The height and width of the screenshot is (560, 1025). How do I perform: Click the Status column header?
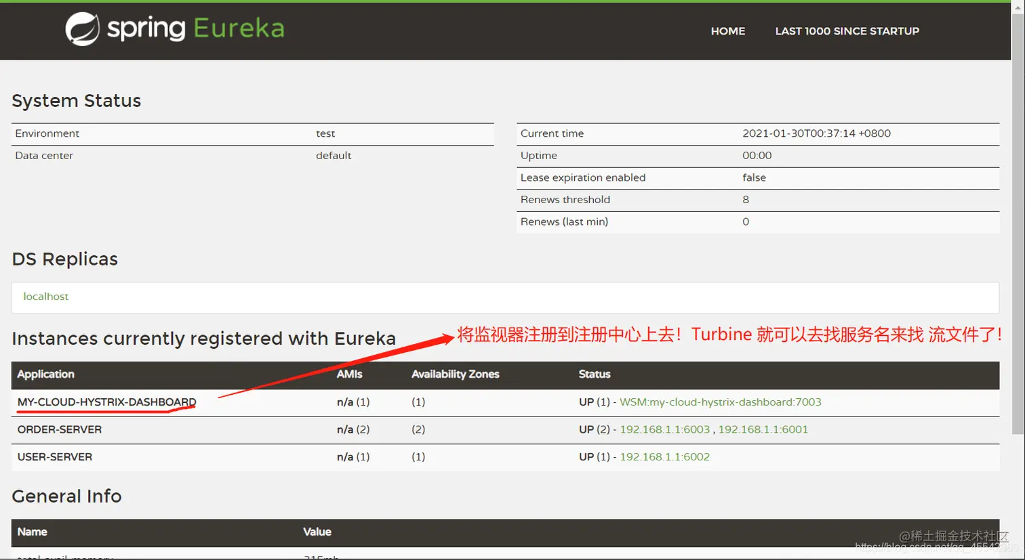click(594, 374)
